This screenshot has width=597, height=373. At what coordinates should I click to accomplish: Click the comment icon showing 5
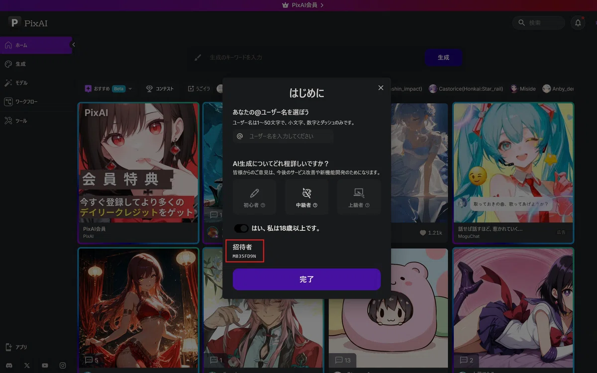click(x=89, y=360)
